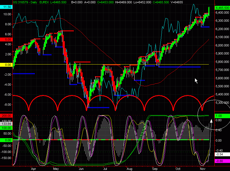Click the green 100.00 level marker

[6, 128]
